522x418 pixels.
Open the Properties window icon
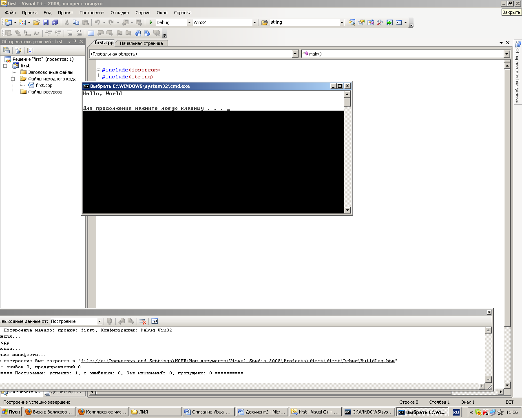point(361,22)
